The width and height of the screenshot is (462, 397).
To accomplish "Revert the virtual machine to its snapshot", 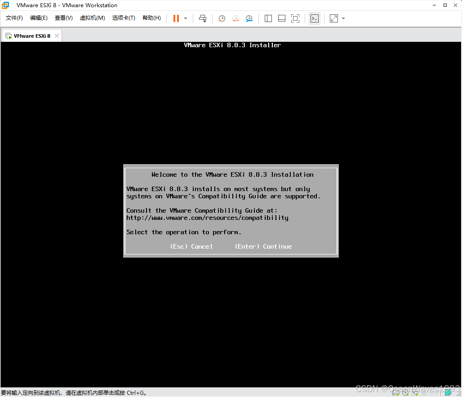I will pyautogui.click(x=235, y=18).
